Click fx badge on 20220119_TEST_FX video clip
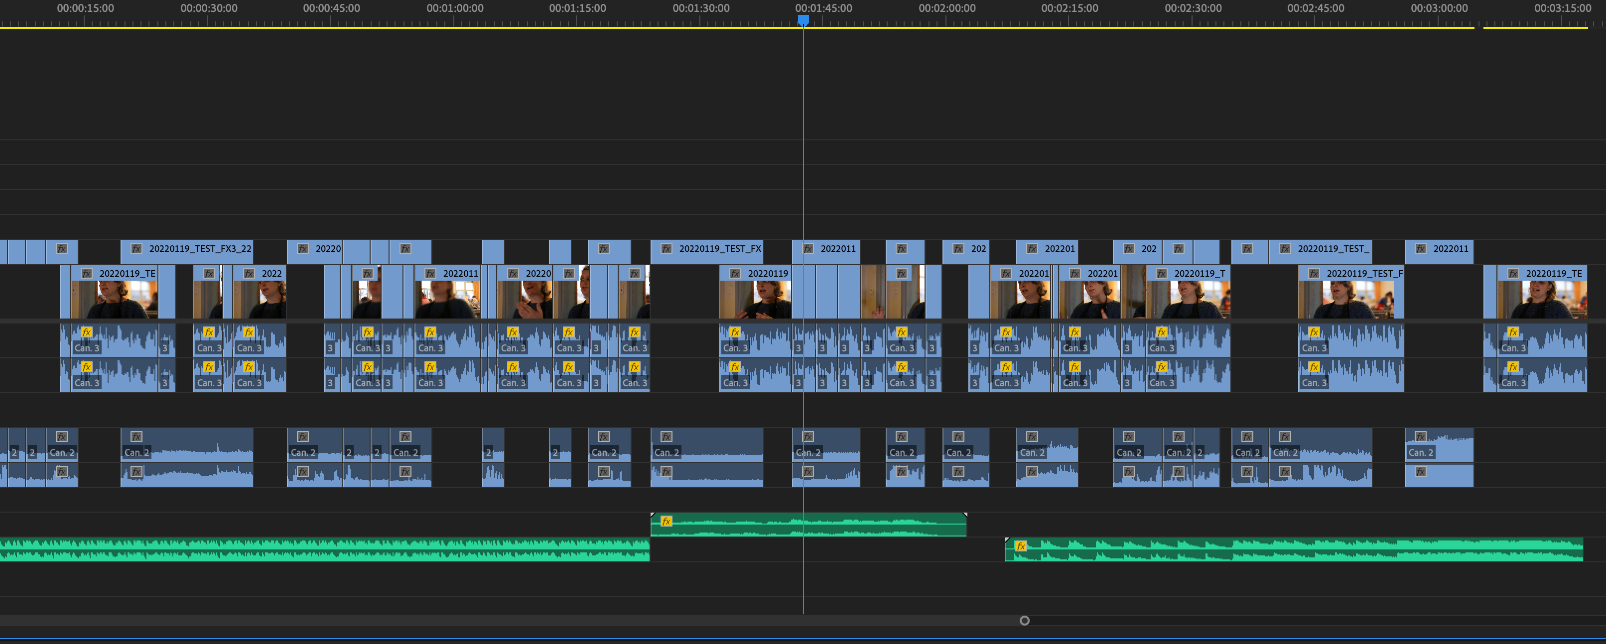The height and width of the screenshot is (644, 1606). tap(667, 248)
